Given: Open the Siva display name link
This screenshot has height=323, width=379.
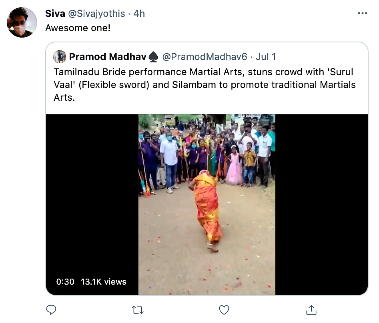Looking at the screenshot, I should point(55,14).
